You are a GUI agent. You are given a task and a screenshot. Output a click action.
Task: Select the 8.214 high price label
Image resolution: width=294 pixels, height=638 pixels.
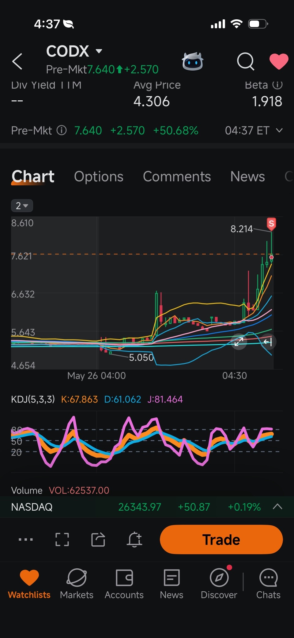242,229
